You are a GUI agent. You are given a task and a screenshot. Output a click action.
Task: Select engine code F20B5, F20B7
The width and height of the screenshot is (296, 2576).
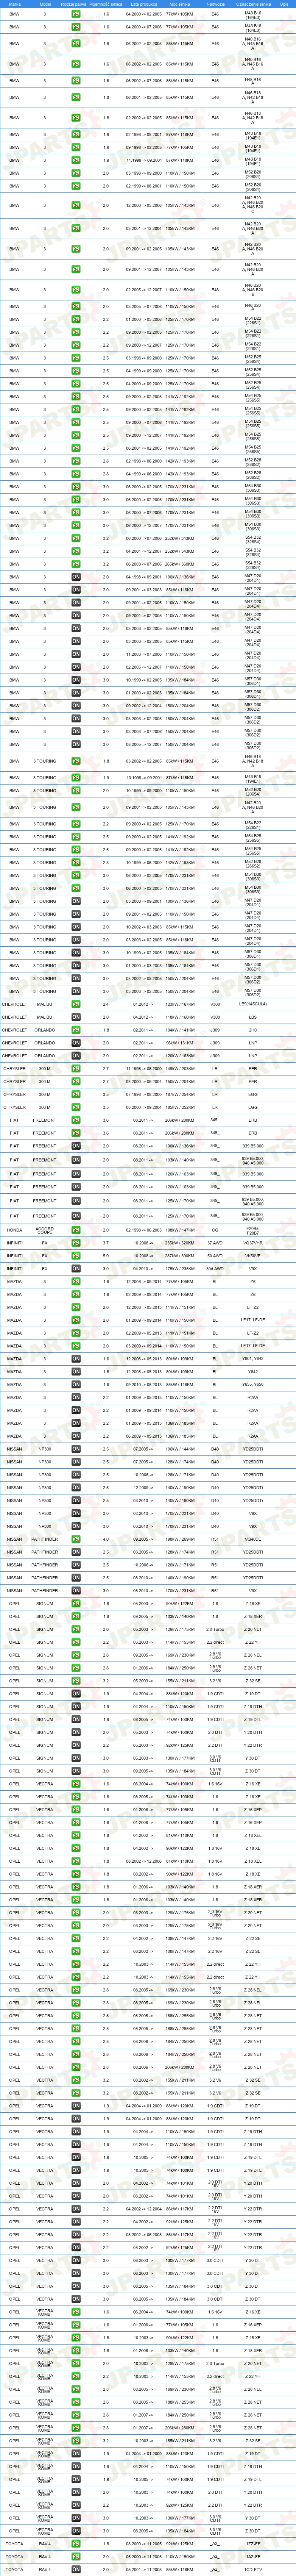[x=253, y=1230]
